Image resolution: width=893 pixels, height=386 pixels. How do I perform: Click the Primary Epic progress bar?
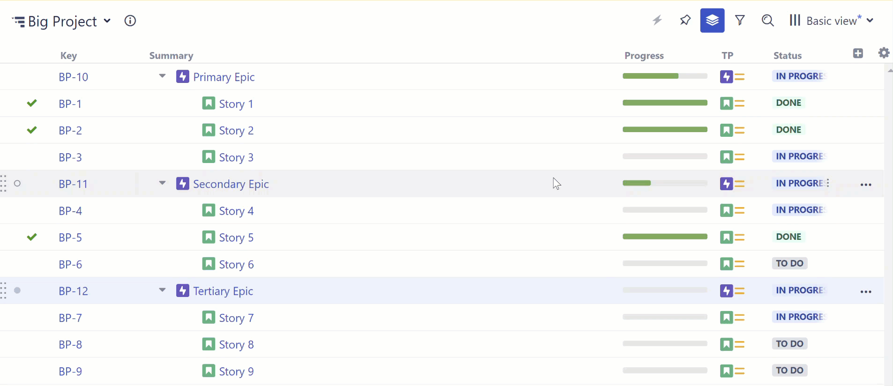point(665,76)
